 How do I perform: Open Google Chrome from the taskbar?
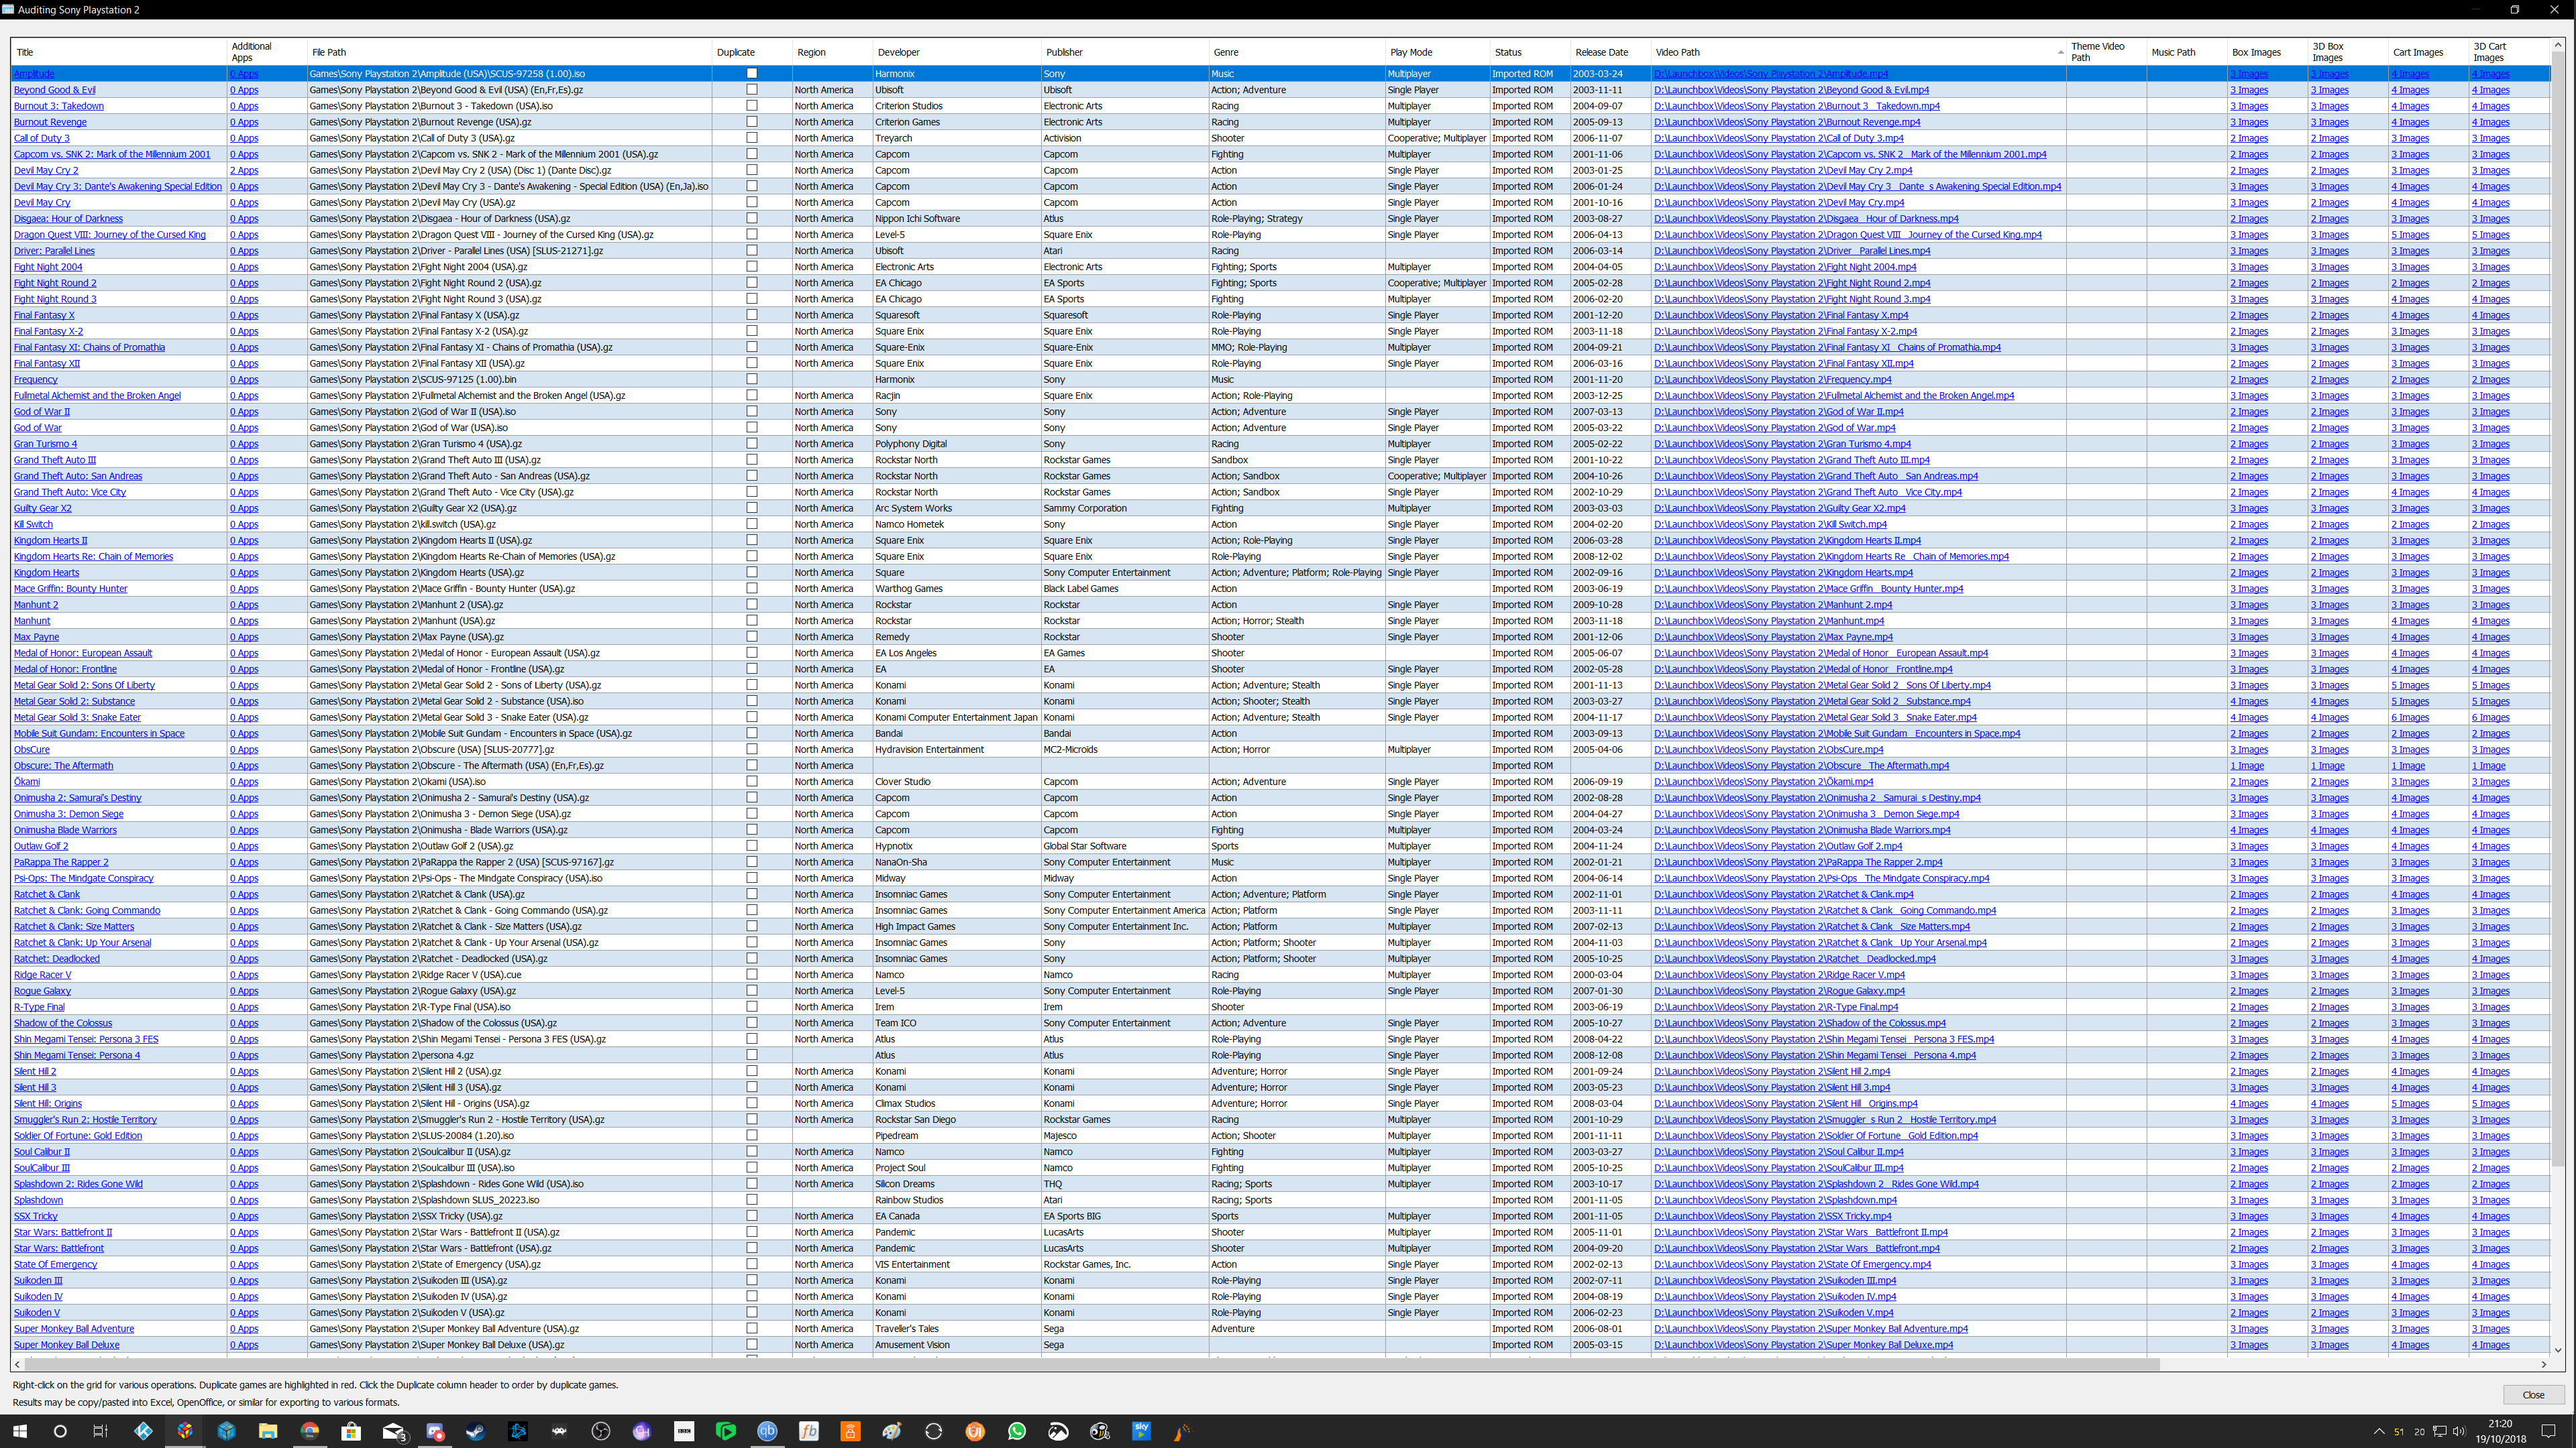309,1431
